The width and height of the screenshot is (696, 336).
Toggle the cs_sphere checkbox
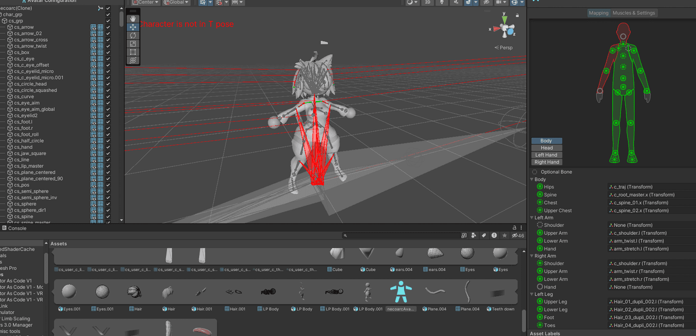[108, 204]
